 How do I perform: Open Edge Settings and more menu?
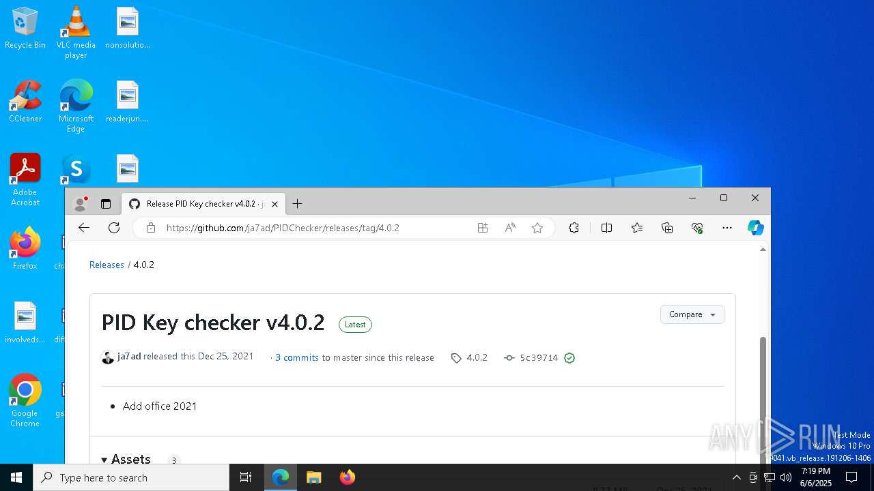click(727, 228)
